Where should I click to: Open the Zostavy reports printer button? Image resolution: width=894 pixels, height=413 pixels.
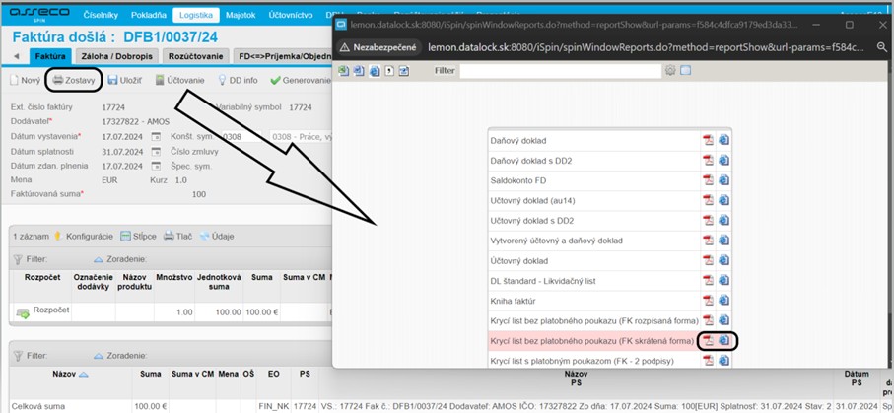pyautogui.click(x=74, y=80)
